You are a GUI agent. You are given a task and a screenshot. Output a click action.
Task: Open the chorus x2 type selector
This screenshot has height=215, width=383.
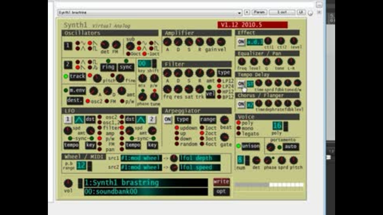pos(250,105)
